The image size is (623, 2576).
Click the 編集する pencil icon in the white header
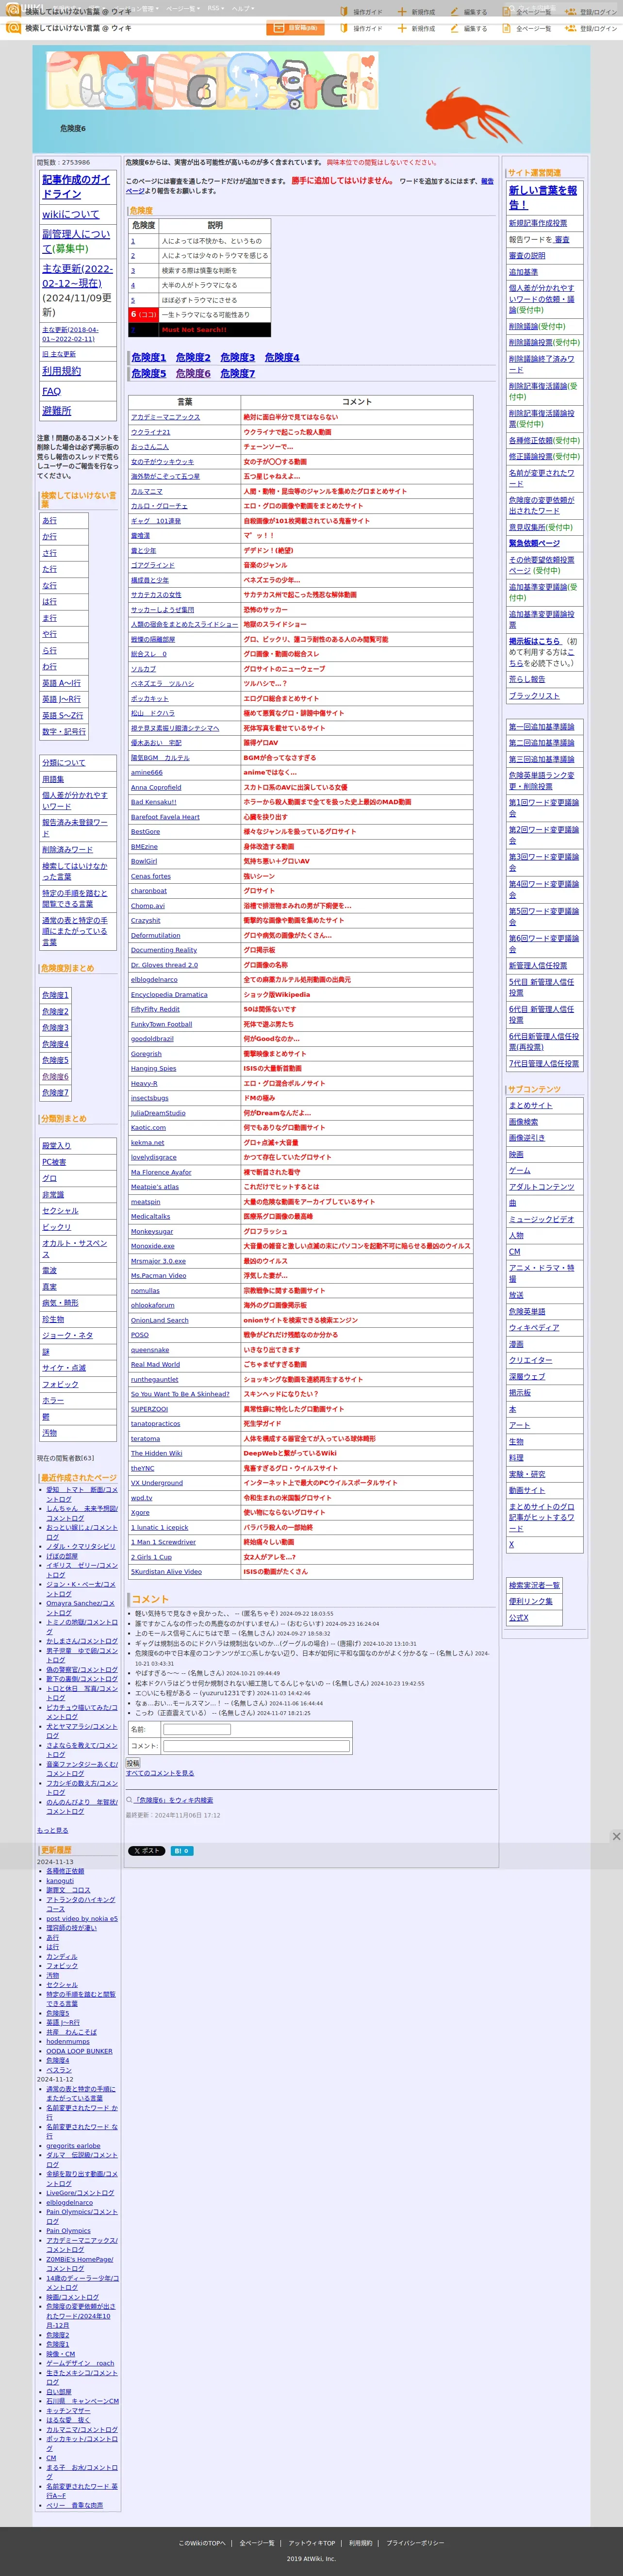(x=455, y=28)
